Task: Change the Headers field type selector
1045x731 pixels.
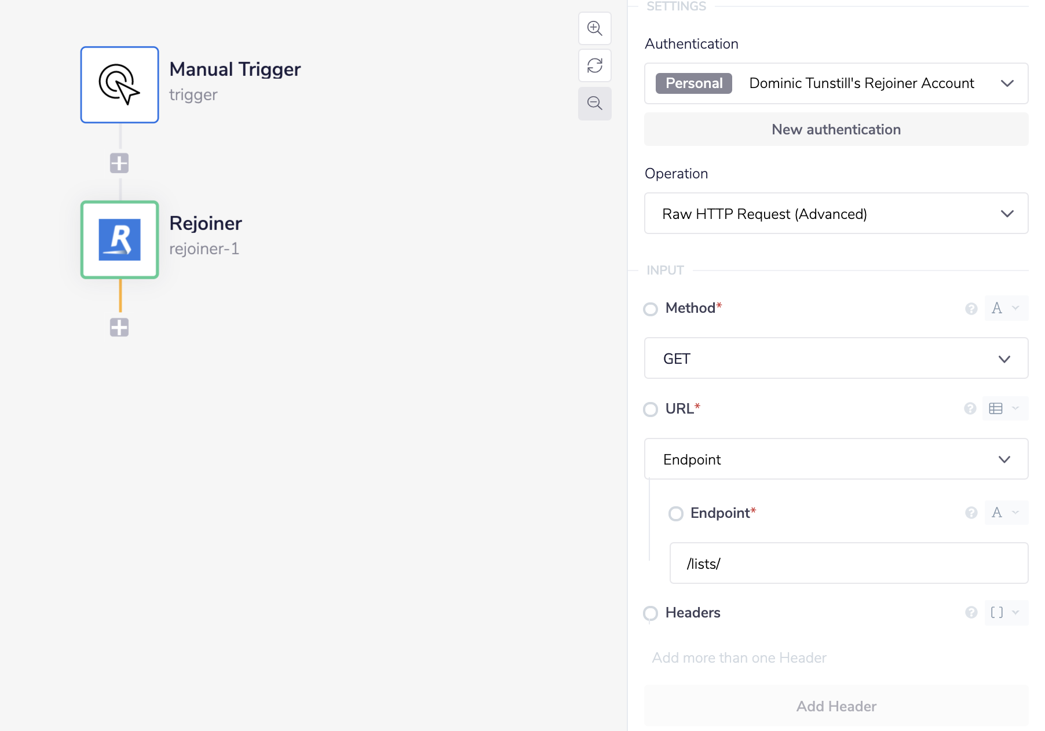Action: tap(1006, 613)
